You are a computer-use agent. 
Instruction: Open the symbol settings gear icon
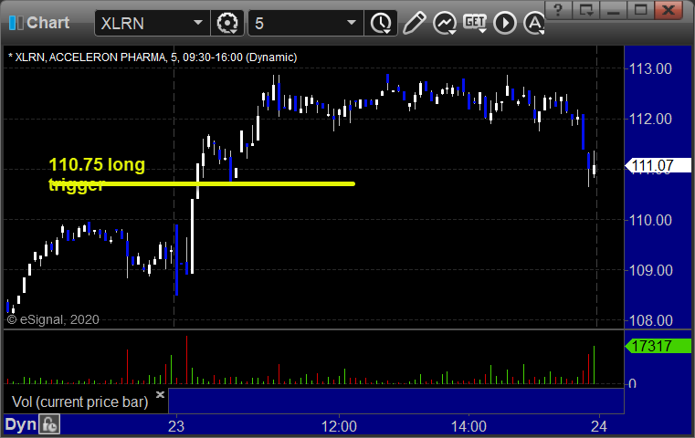click(227, 23)
